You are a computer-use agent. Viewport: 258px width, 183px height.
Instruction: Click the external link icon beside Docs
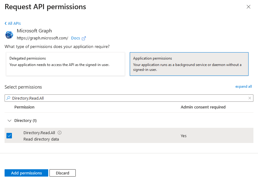pos(84,38)
